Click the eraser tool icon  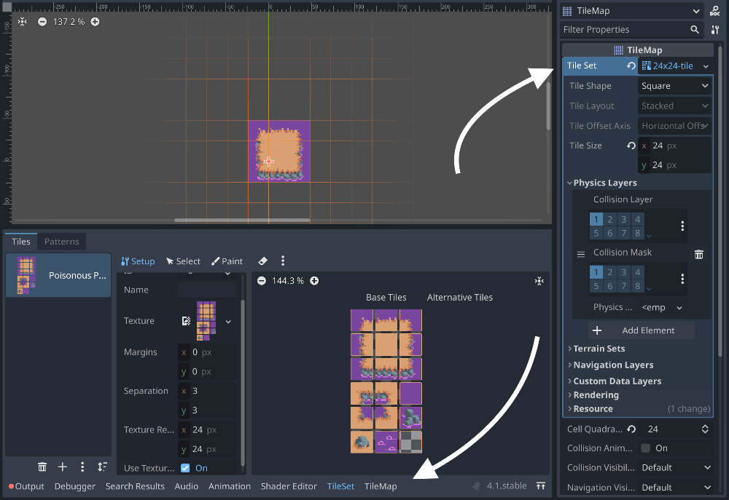263,261
